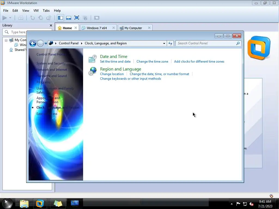
Task: Enter full screen mode icon
Action: (x=77, y=18)
